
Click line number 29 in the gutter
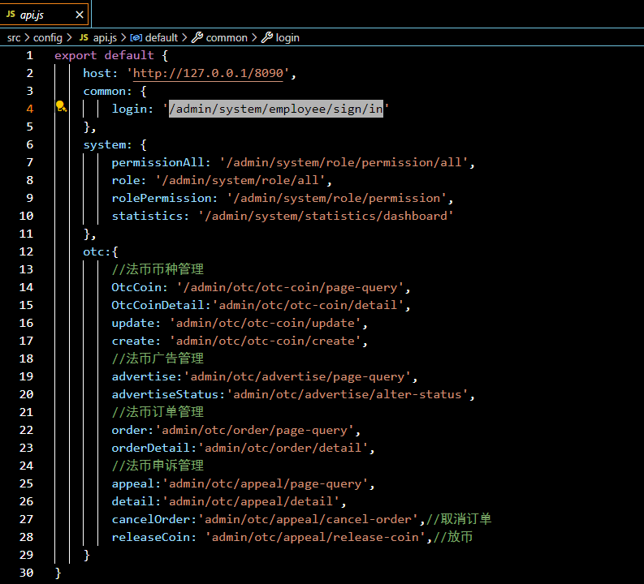26,555
